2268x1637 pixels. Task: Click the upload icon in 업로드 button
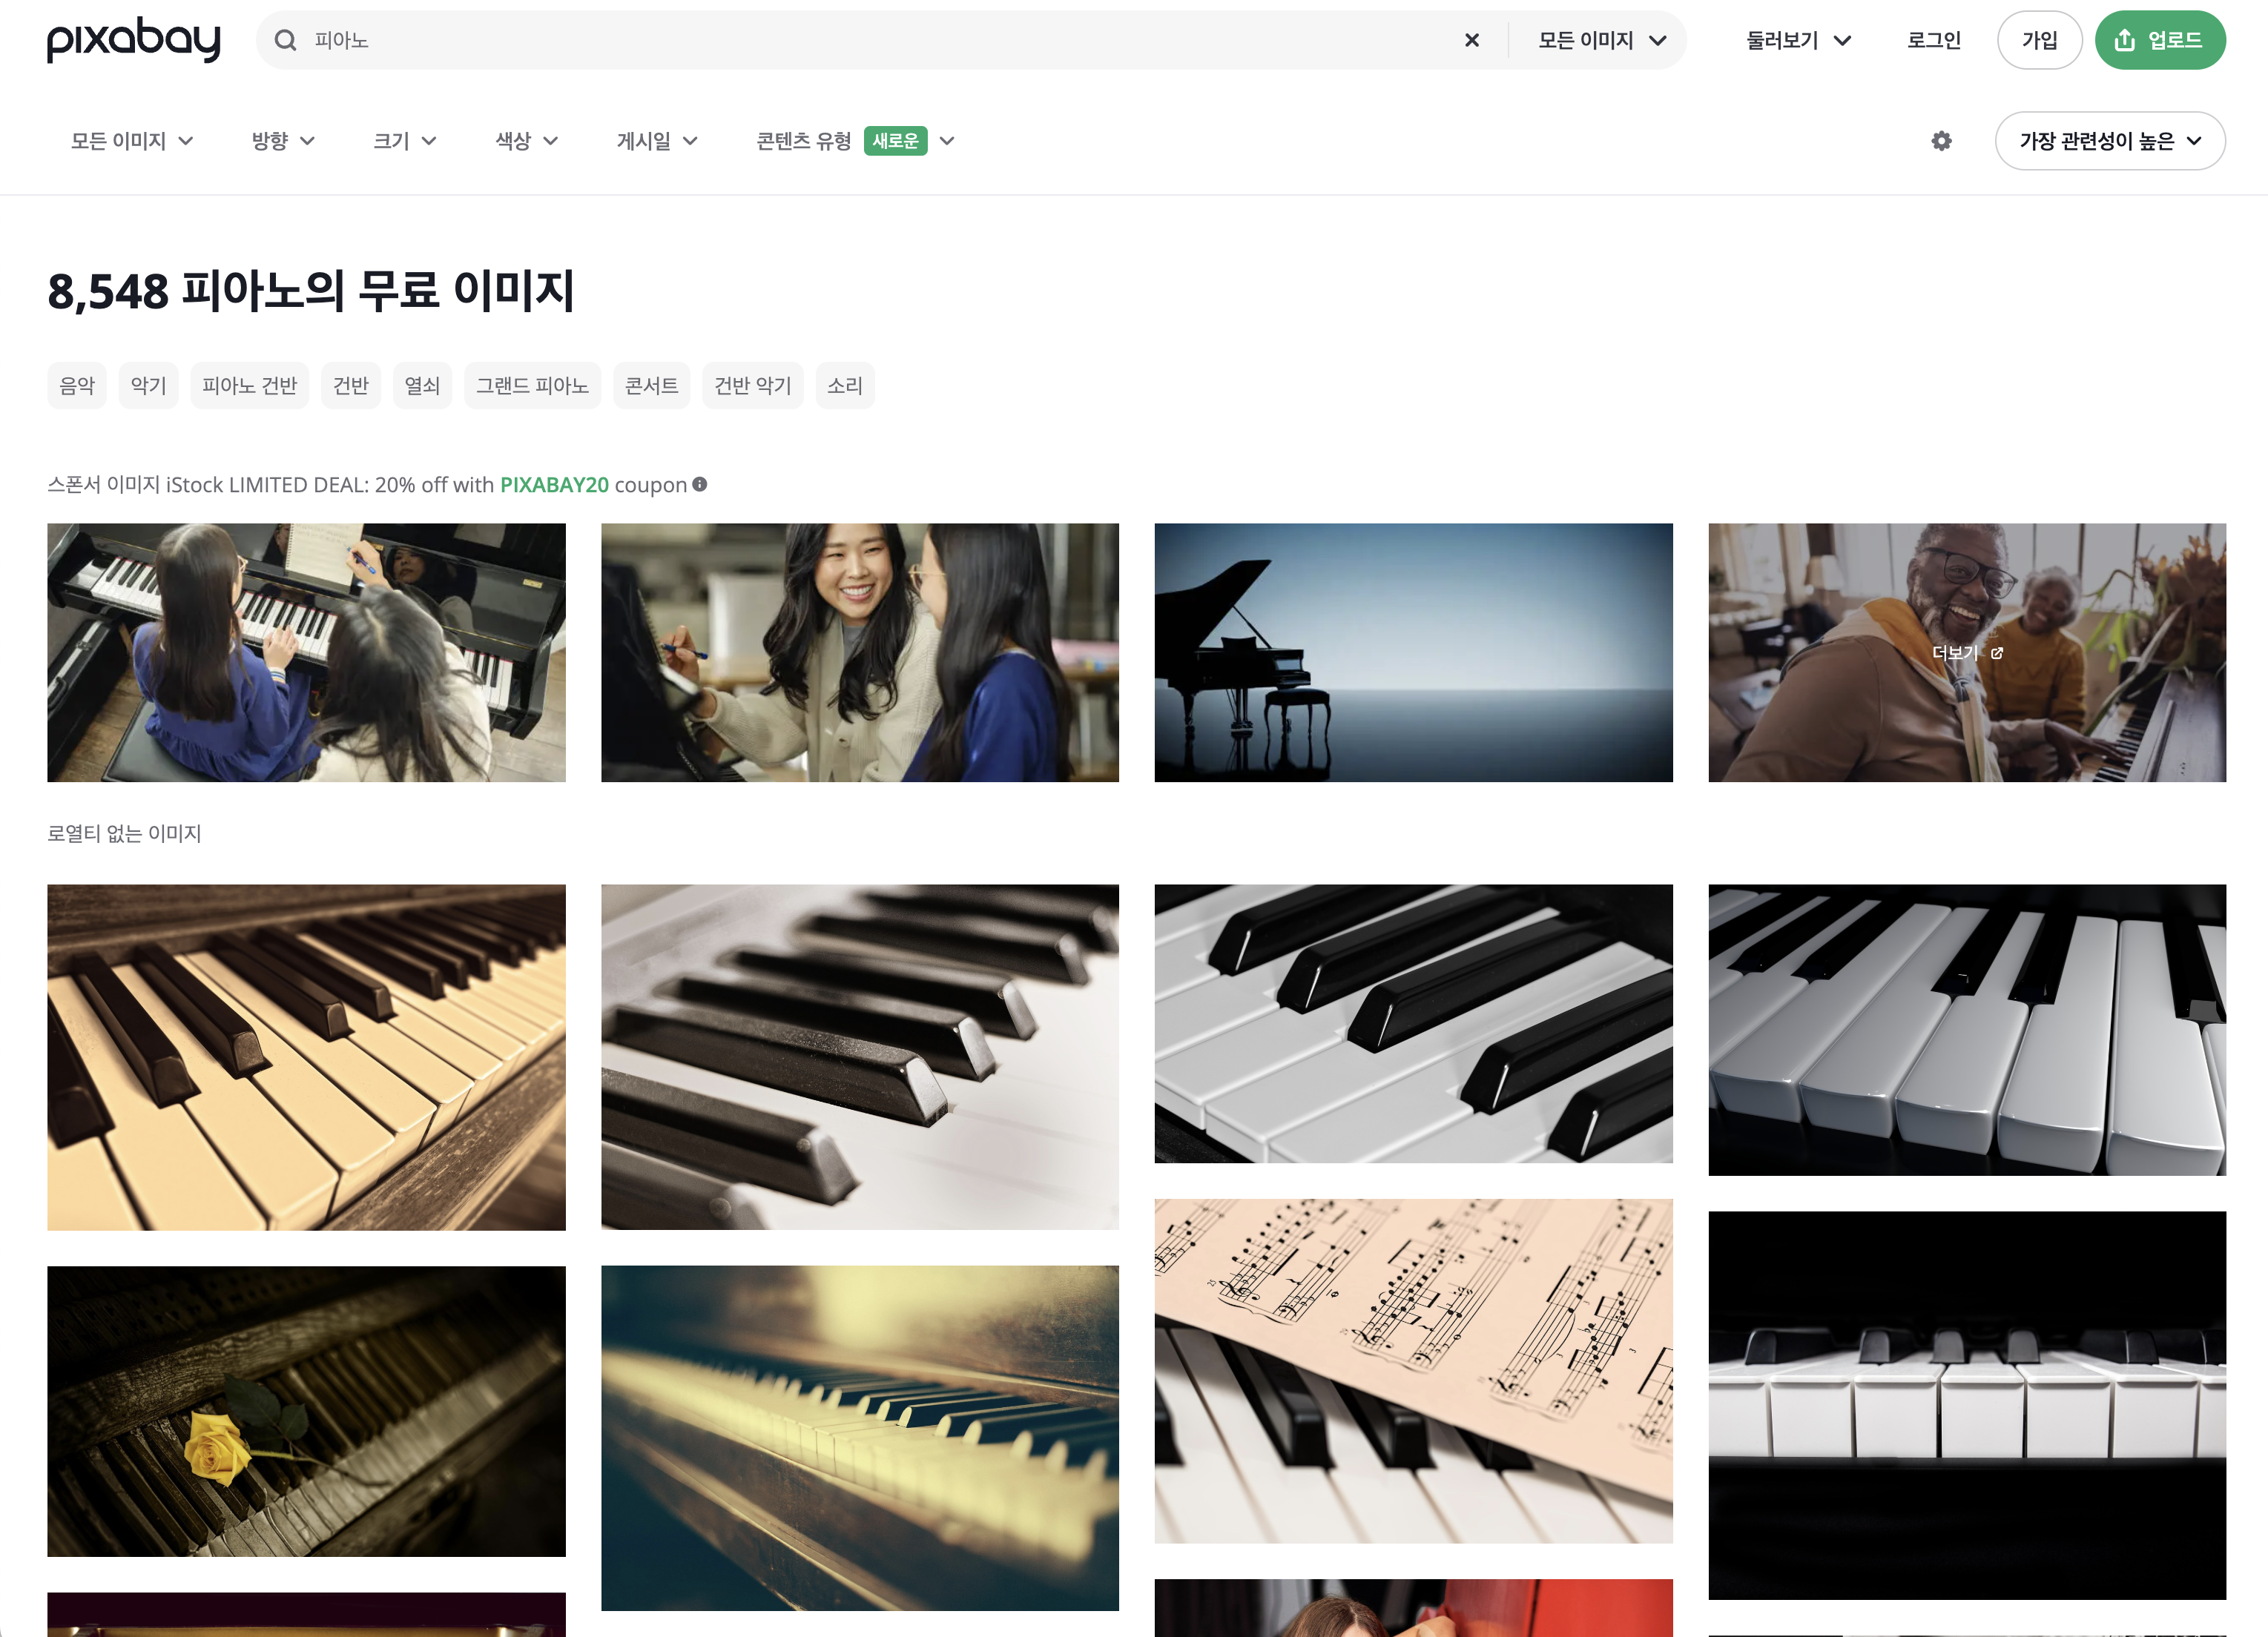pyautogui.click(x=2125, y=40)
